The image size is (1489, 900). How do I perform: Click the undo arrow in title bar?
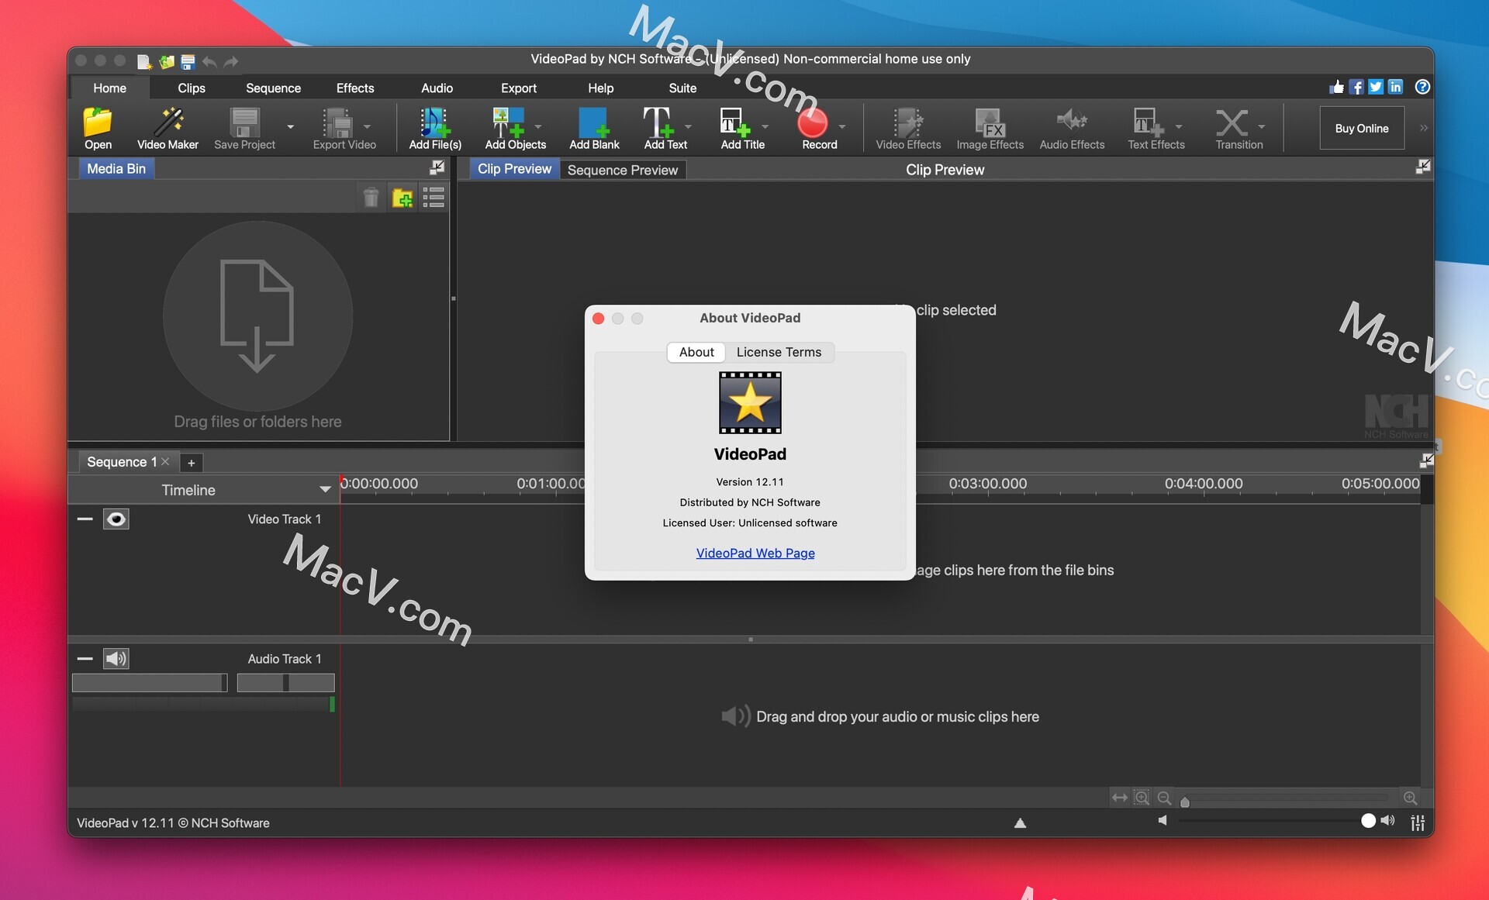coord(209,61)
